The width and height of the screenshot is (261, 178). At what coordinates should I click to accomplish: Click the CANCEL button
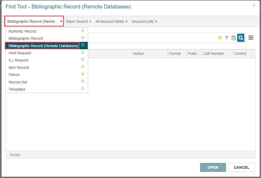pos(242,167)
